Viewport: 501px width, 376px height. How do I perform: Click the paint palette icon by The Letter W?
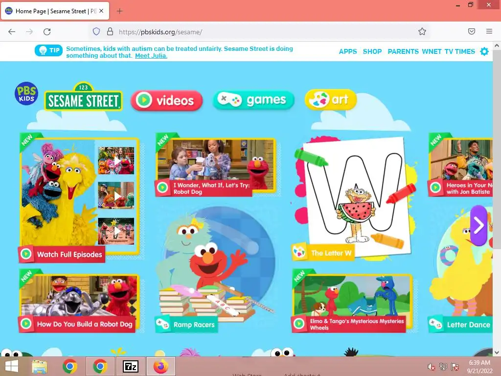[x=299, y=253]
